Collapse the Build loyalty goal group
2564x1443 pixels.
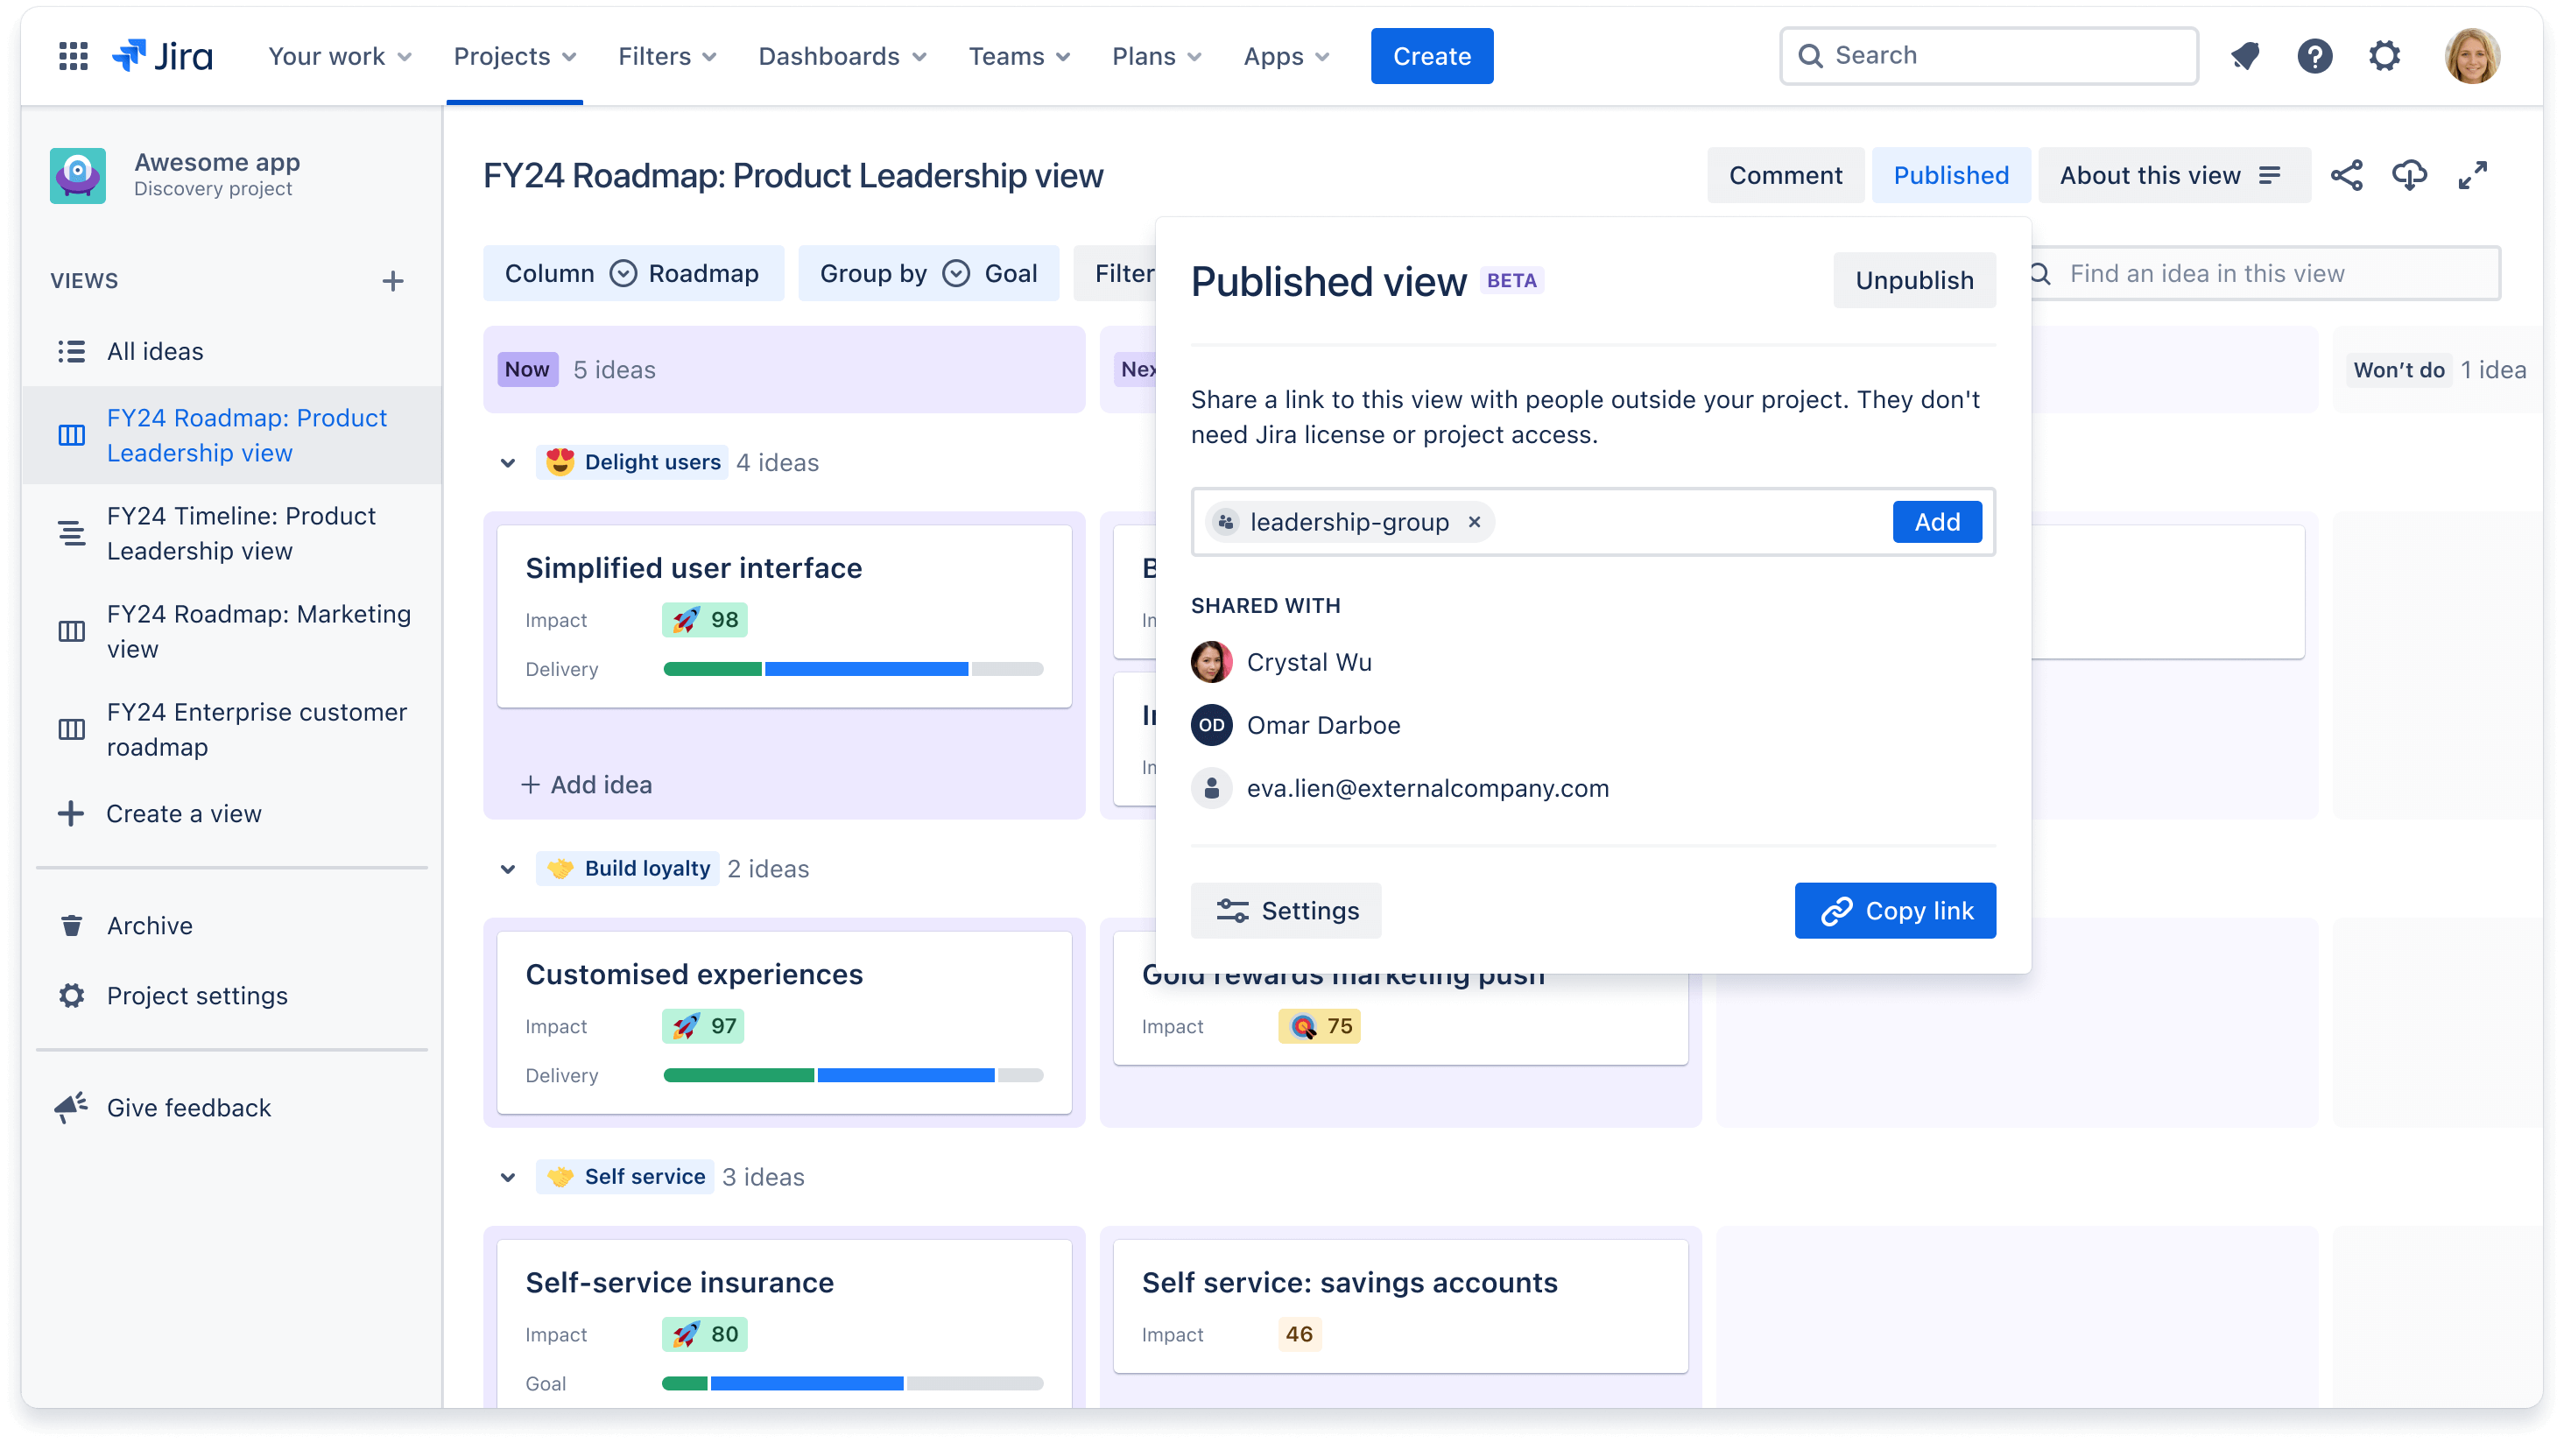pos(509,867)
